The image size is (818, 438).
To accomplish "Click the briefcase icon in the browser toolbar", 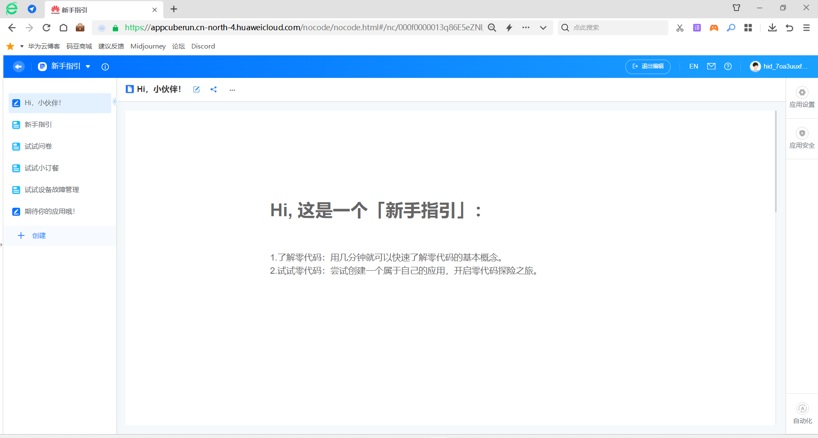I will tap(80, 28).
